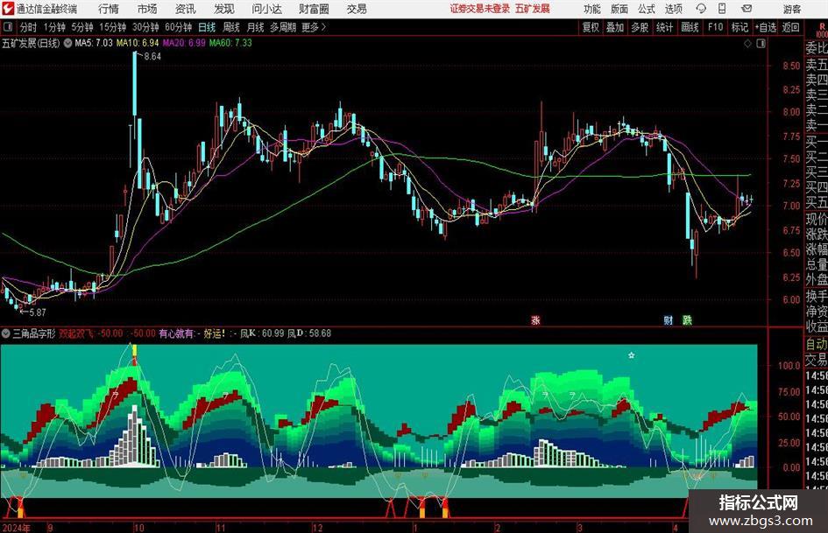Expand the 五矿发展(日线) main chart indicator dropdown

point(67,43)
